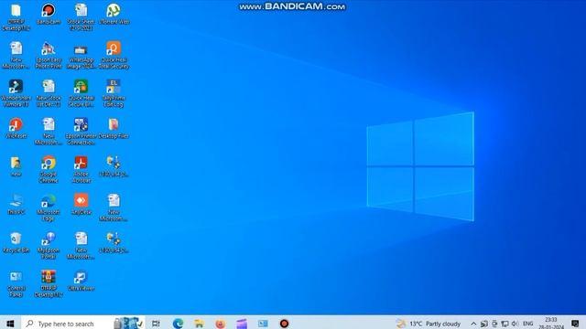The height and width of the screenshot is (329, 586).
Task: Open the purple clapperboard app in taskbar
Action: 242,324
